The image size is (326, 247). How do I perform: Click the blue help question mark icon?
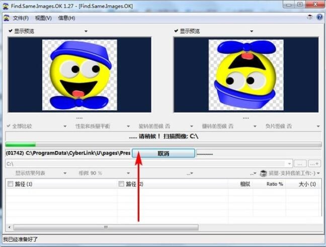(319, 17)
